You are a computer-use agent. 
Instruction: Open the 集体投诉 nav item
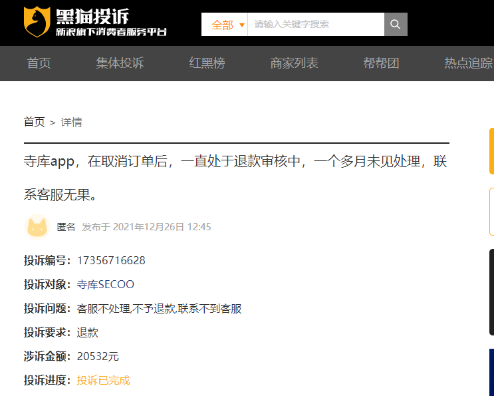[120, 63]
